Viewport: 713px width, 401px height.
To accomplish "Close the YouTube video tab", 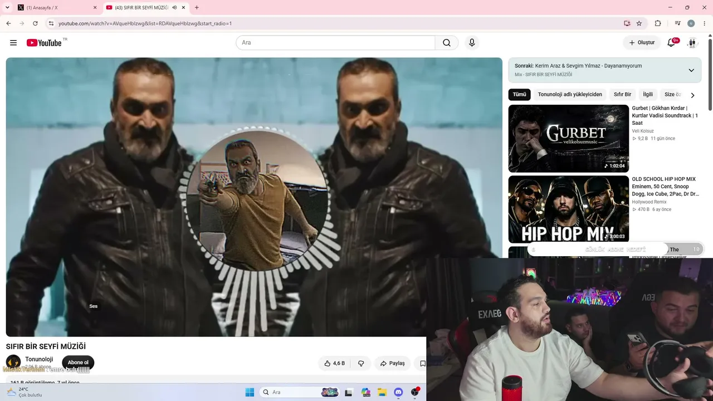I will click(183, 8).
